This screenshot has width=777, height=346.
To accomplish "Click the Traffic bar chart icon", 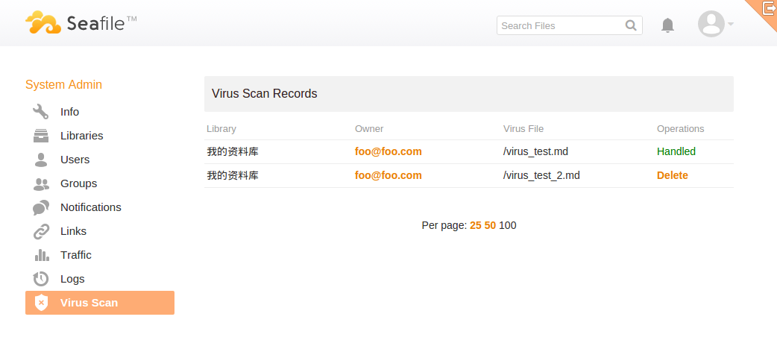I will tap(41, 255).
